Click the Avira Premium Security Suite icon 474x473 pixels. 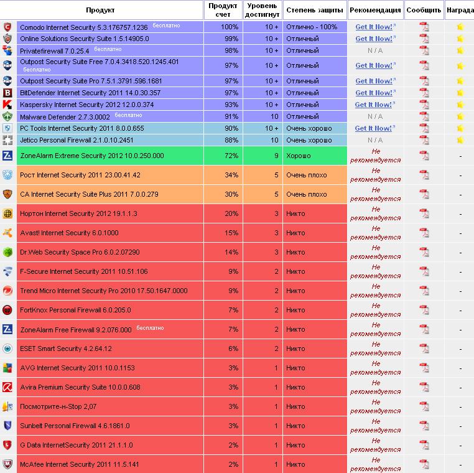click(x=7, y=387)
